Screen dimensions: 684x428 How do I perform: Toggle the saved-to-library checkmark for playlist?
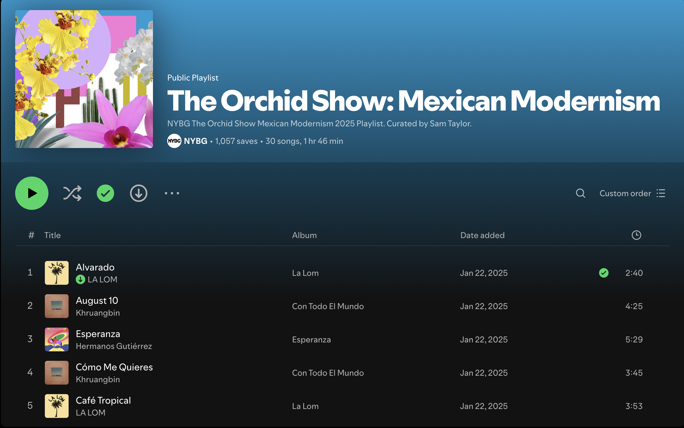pos(105,193)
